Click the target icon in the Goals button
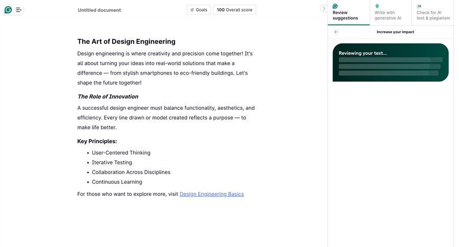The image size is (459, 247). pyautogui.click(x=192, y=10)
